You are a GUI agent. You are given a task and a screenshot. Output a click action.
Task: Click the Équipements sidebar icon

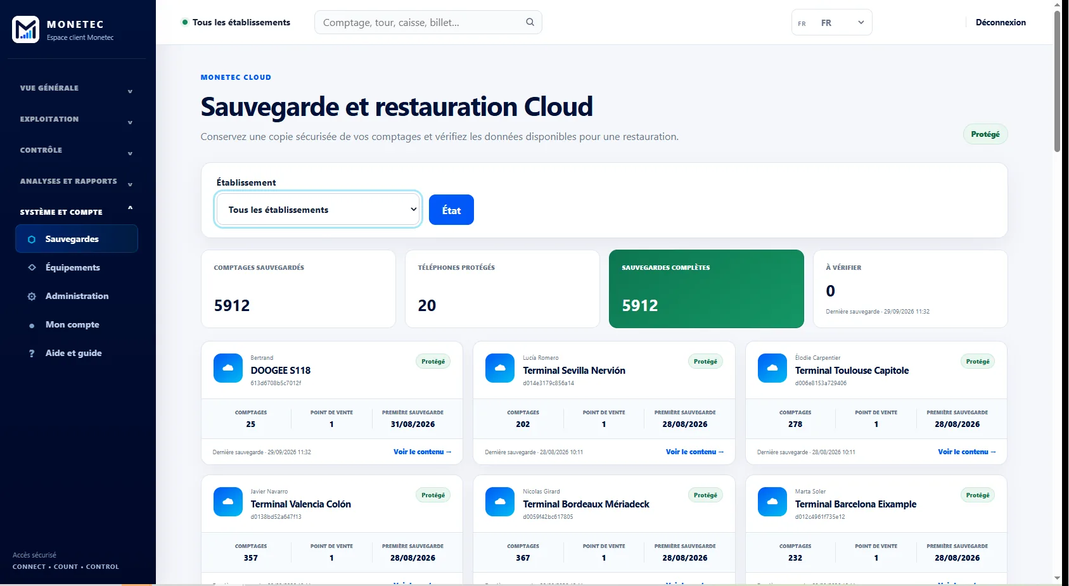(32, 267)
